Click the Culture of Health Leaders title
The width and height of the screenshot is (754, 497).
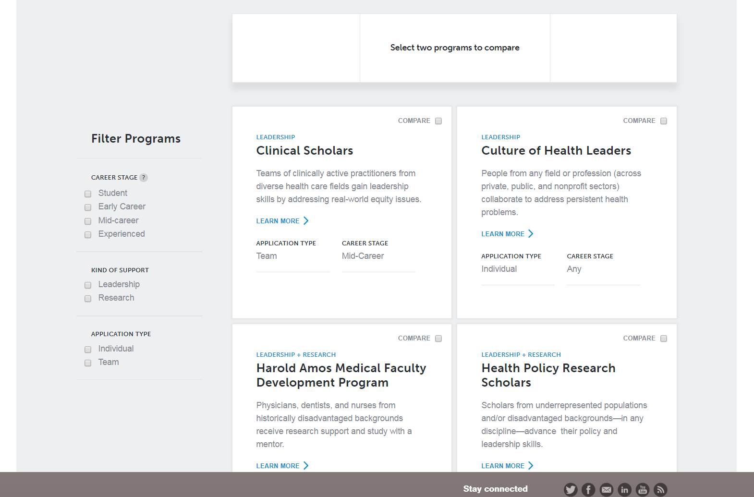556,151
